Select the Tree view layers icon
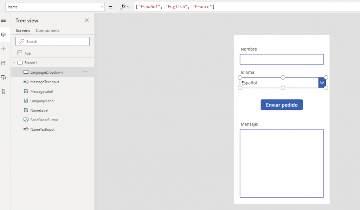The image size is (360, 210). 4,34
